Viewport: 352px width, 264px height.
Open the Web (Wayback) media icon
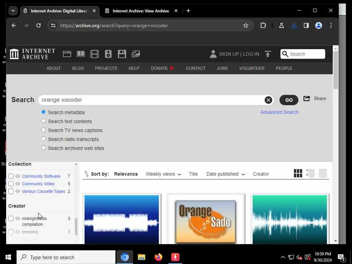(x=67, y=54)
